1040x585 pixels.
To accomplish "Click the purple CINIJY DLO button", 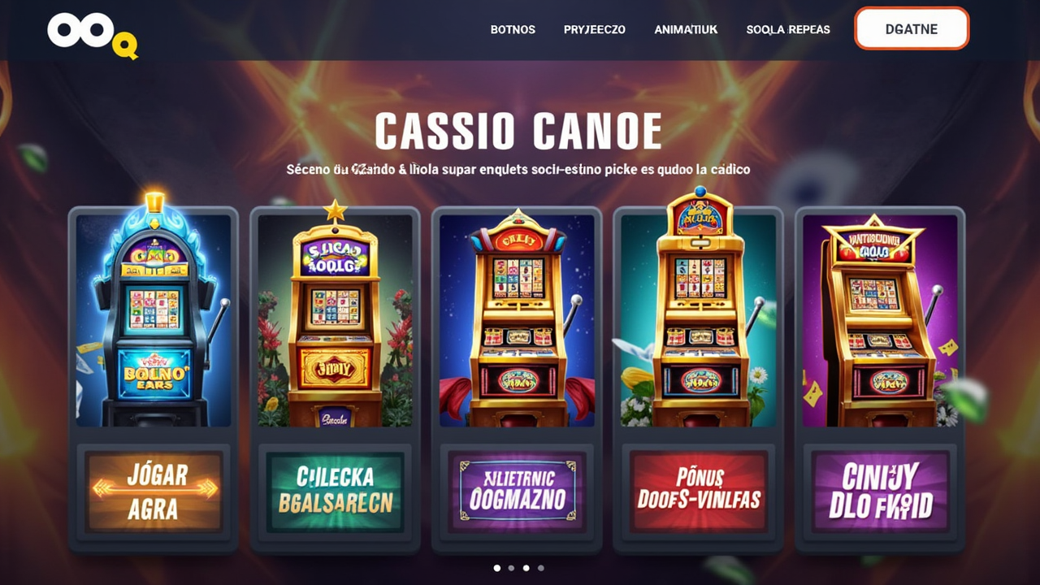I will (x=880, y=492).
